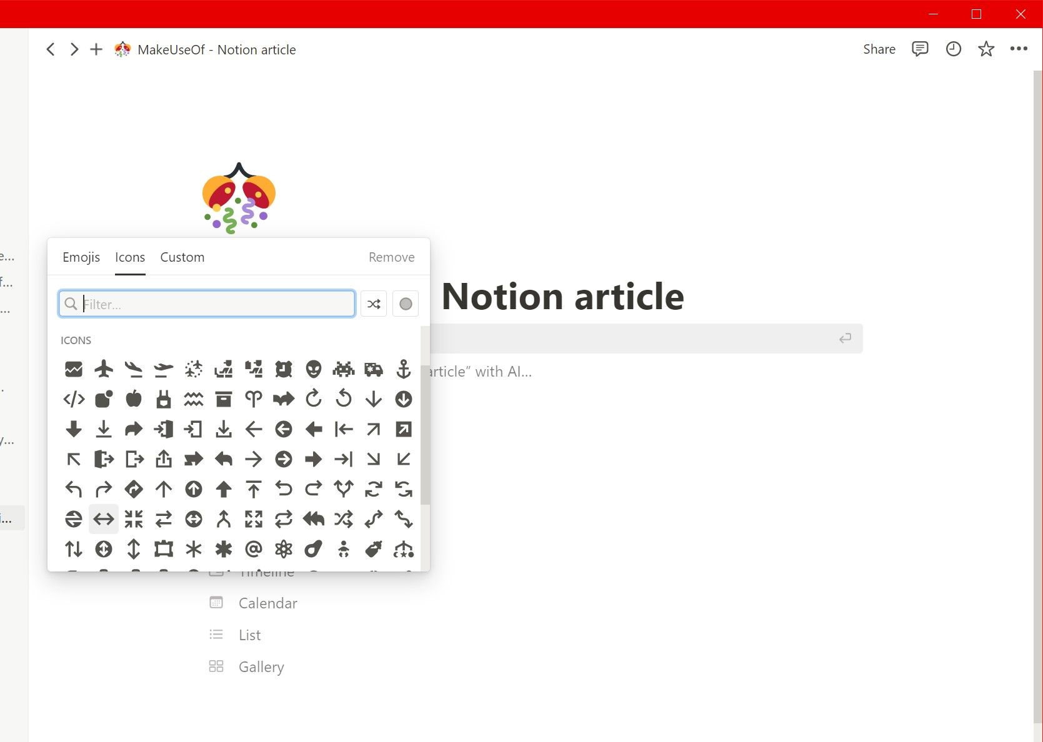Open the icon color selector circle

coord(405,304)
